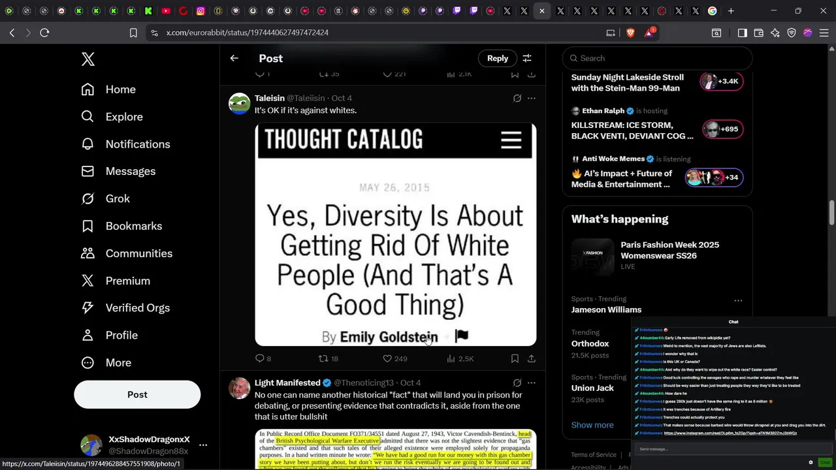This screenshot has width=836, height=470.
Task: Open Light Manifested's profile avatar
Action: (239, 388)
